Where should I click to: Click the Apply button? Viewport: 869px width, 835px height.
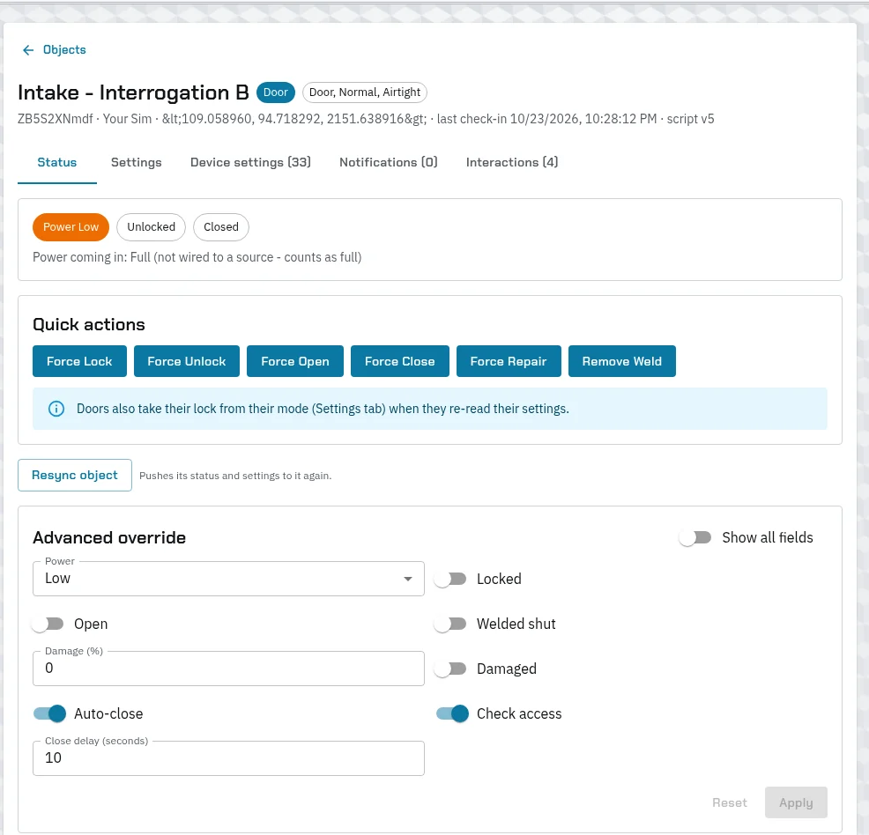[x=796, y=802]
